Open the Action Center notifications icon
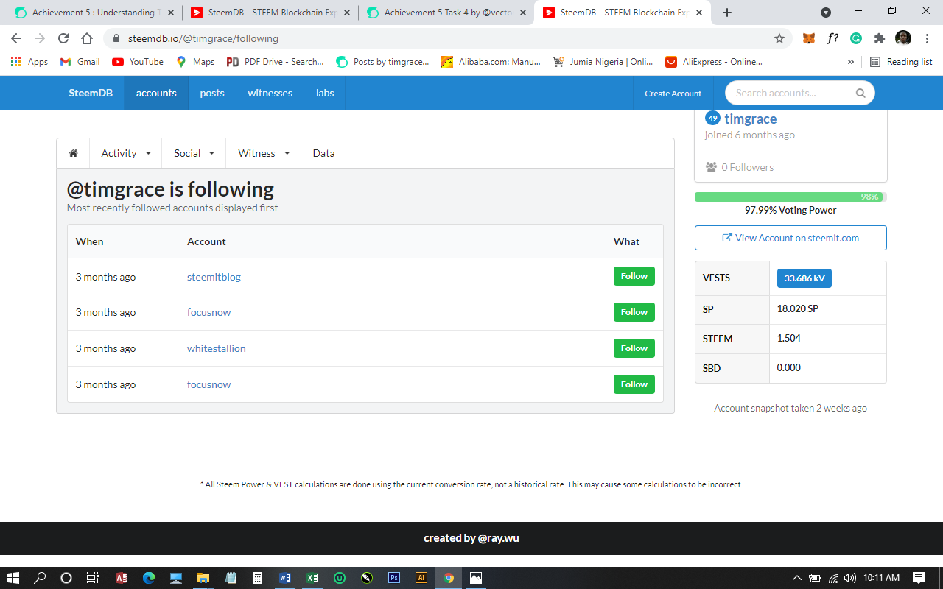Viewport: 943px width, 589px height. tap(919, 578)
